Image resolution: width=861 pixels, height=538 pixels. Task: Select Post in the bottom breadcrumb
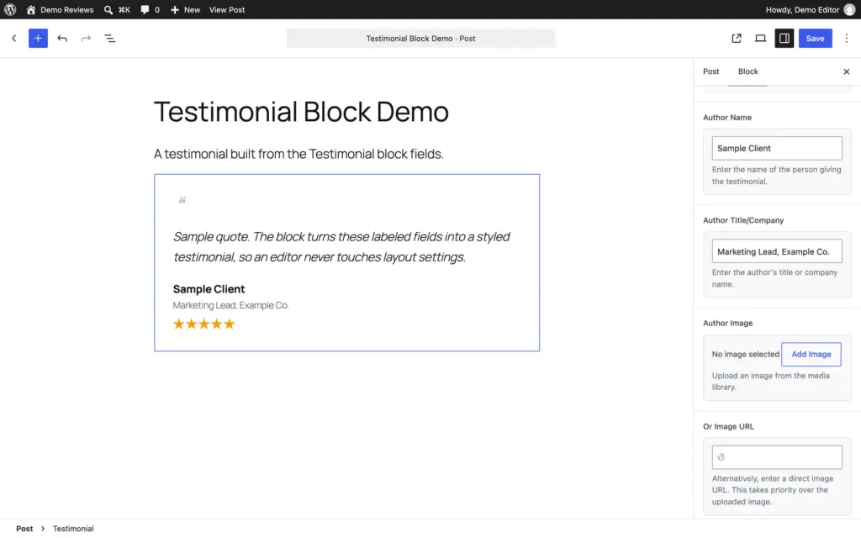tap(24, 529)
